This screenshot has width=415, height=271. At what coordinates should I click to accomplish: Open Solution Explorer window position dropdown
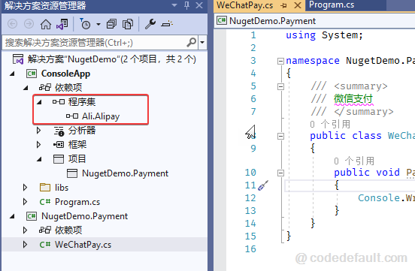(174, 5)
